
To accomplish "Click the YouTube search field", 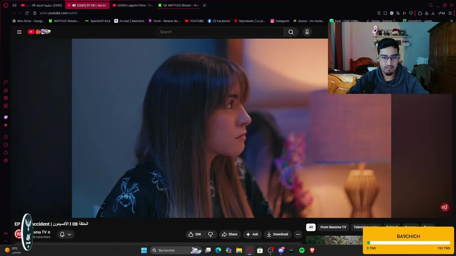I will pyautogui.click(x=220, y=32).
